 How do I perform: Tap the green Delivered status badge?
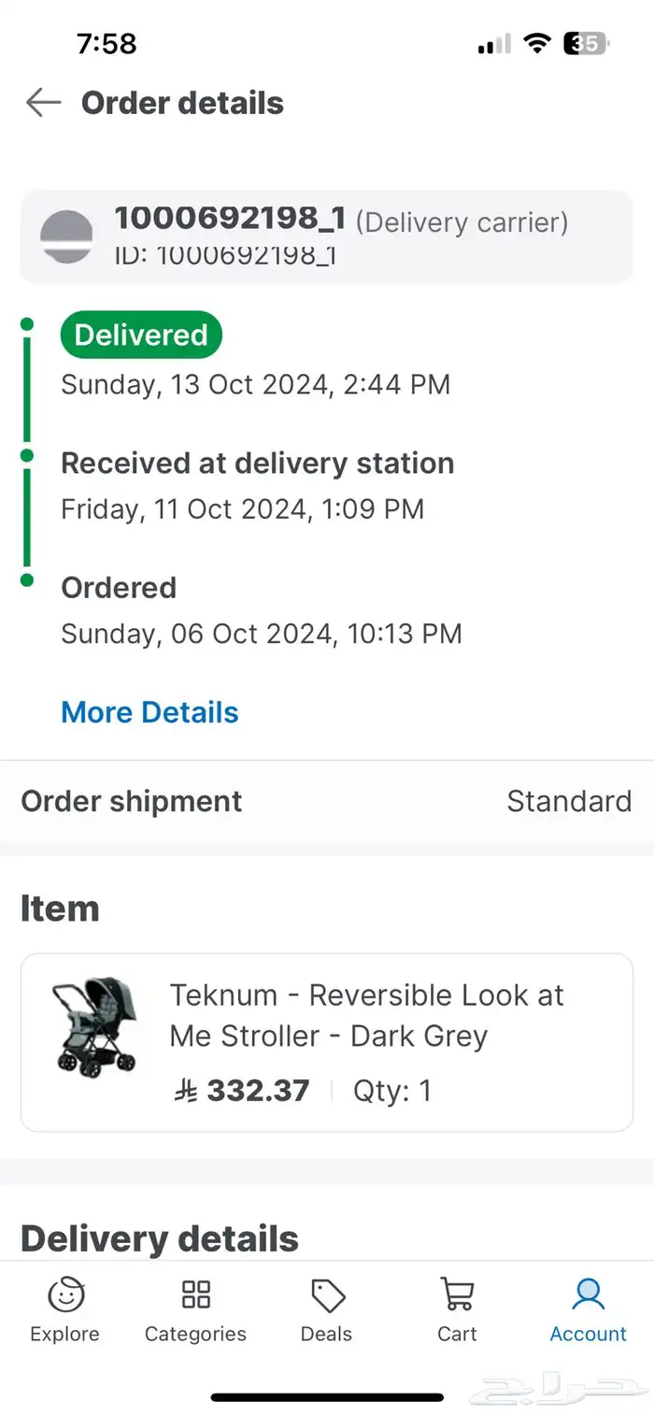point(141,336)
